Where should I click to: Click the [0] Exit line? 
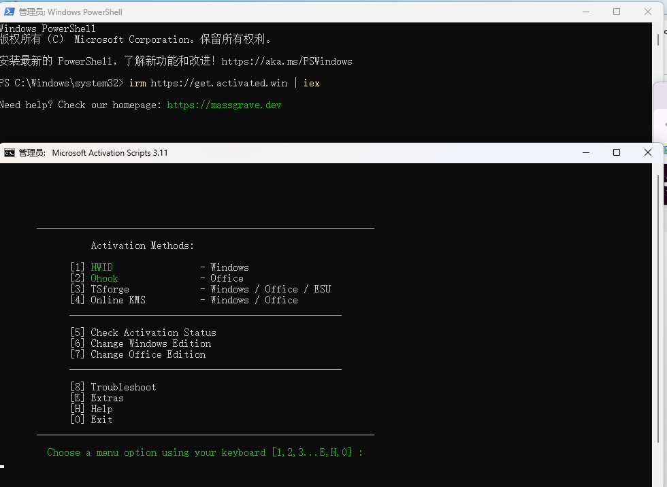(91, 420)
